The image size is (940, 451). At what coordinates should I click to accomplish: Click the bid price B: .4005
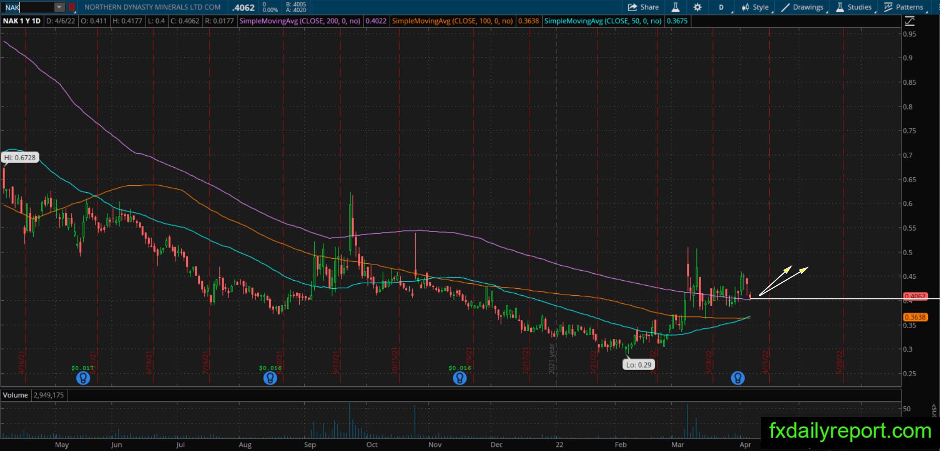click(x=296, y=4)
